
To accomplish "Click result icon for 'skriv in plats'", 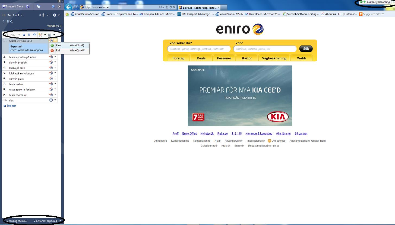I will pyautogui.click(x=51, y=79).
